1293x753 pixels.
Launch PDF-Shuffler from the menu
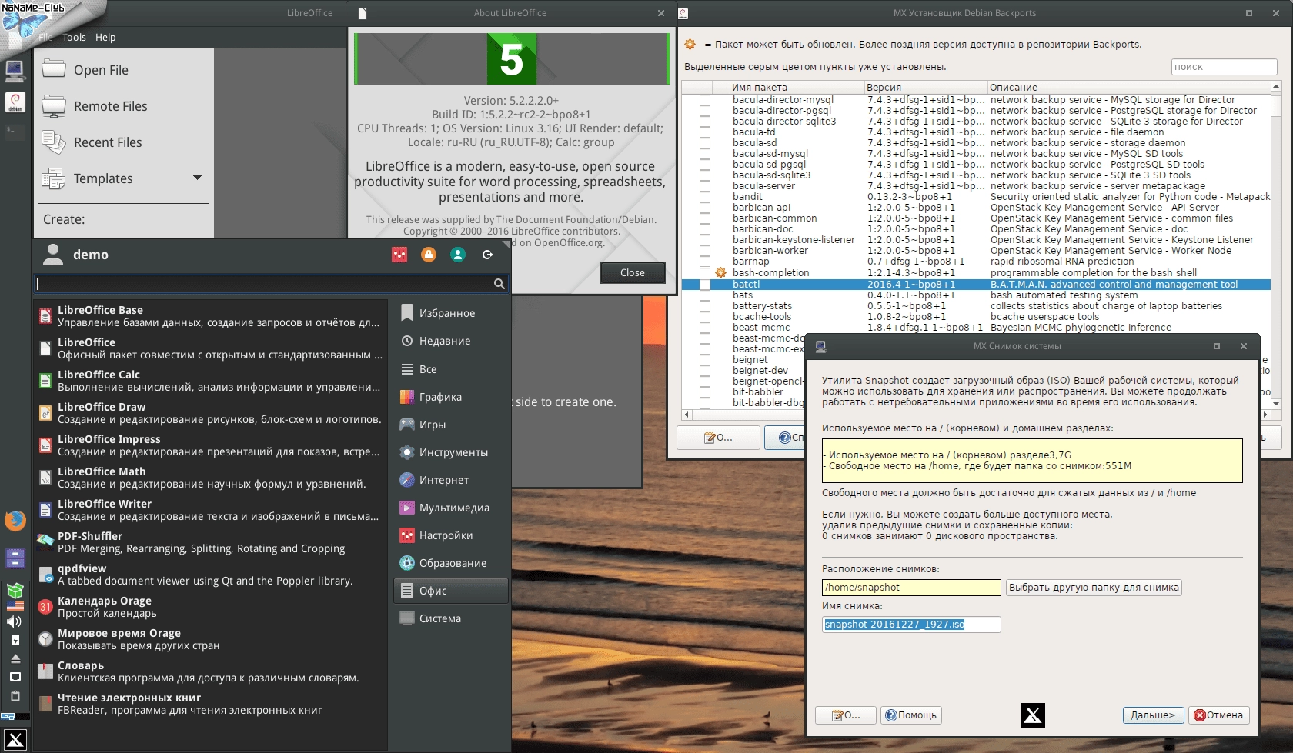point(209,542)
